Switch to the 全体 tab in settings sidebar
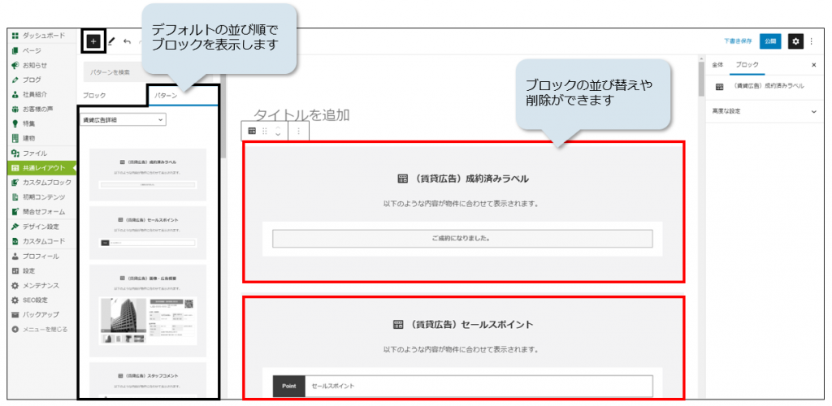The height and width of the screenshot is (406, 832). pos(717,64)
